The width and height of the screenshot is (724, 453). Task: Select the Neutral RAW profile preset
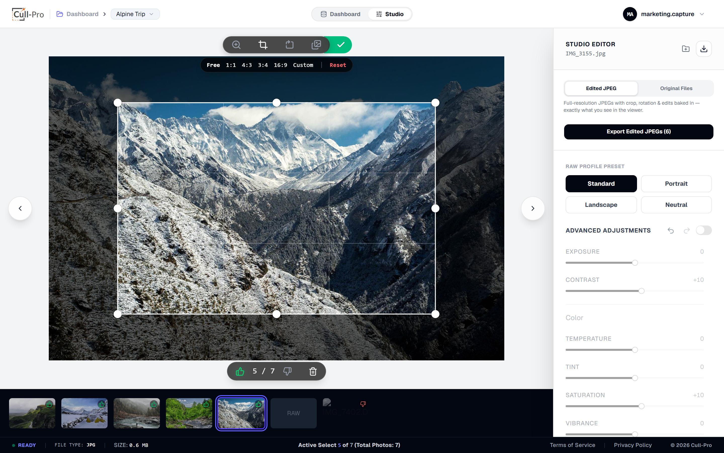[676, 205]
